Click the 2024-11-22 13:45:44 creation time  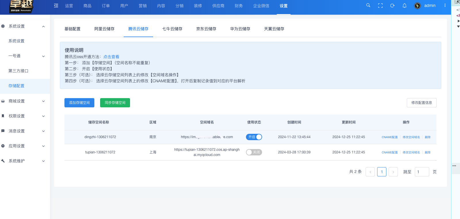(x=294, y=137)
